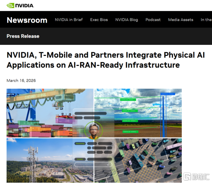The image size is (212, 183).
Task: Select the Podcast navigation item
Action: (153, 20)
